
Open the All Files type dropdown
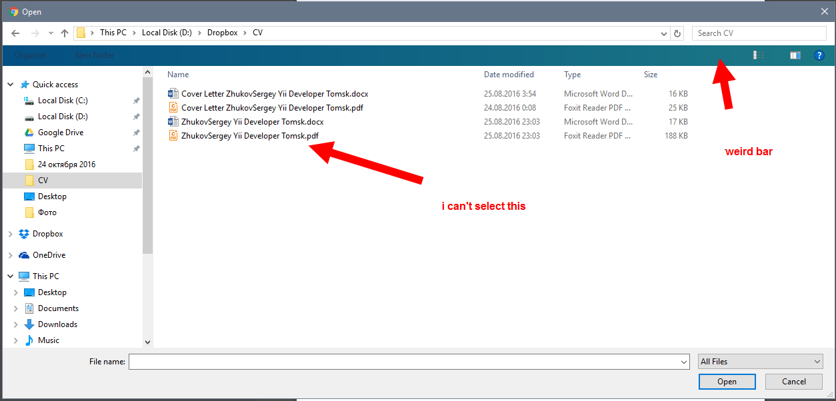coord(761,362)
